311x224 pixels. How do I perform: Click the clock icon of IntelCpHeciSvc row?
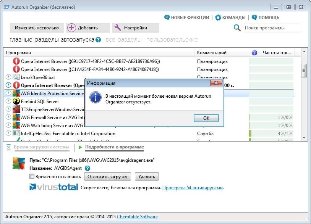pos(8,133)
